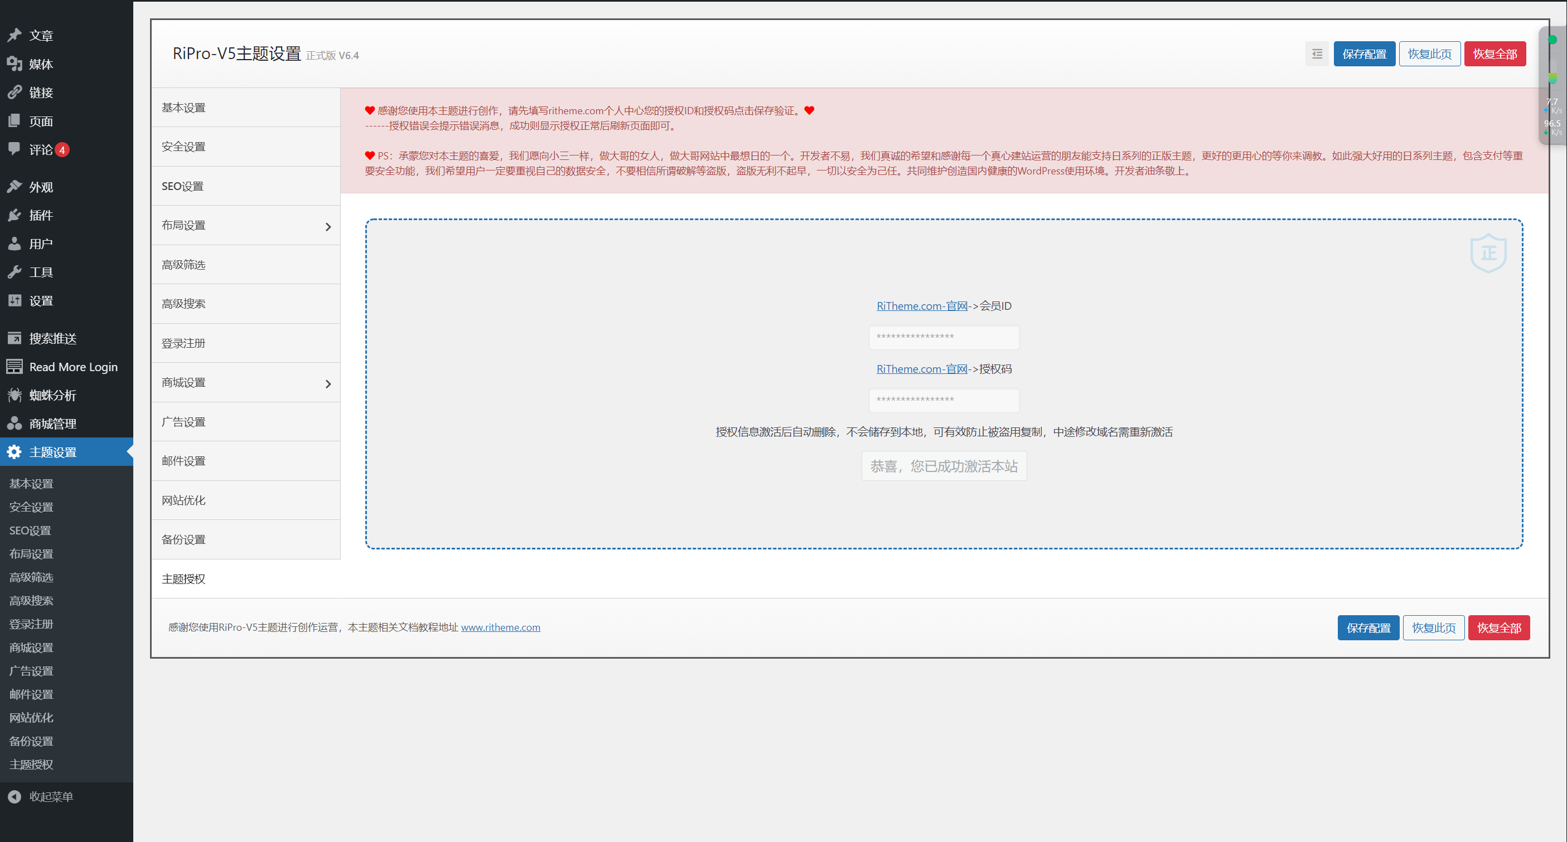Expand the 商城设置 chevron

[x=328, y=383]
